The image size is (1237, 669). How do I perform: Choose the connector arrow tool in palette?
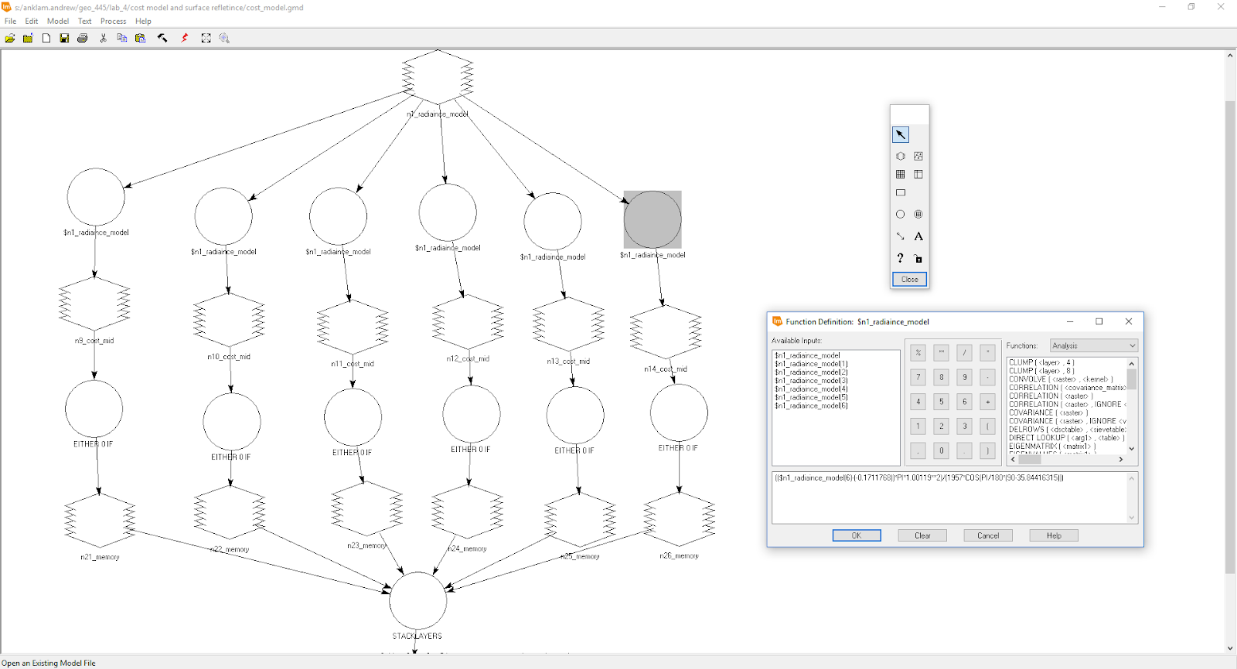(901, 236)
